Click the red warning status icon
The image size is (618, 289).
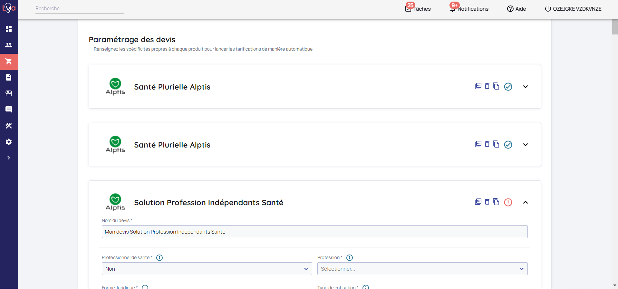point(508,202)
